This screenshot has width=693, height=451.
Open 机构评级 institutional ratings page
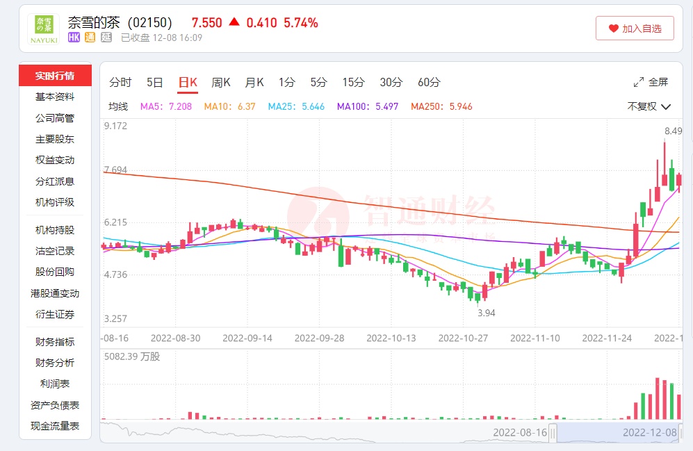[55, 202]
